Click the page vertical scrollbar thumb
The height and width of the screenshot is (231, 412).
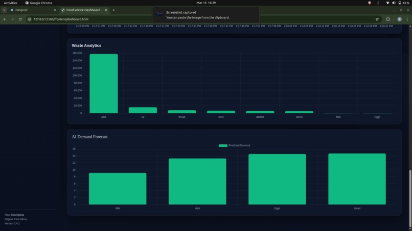[410, 198]
